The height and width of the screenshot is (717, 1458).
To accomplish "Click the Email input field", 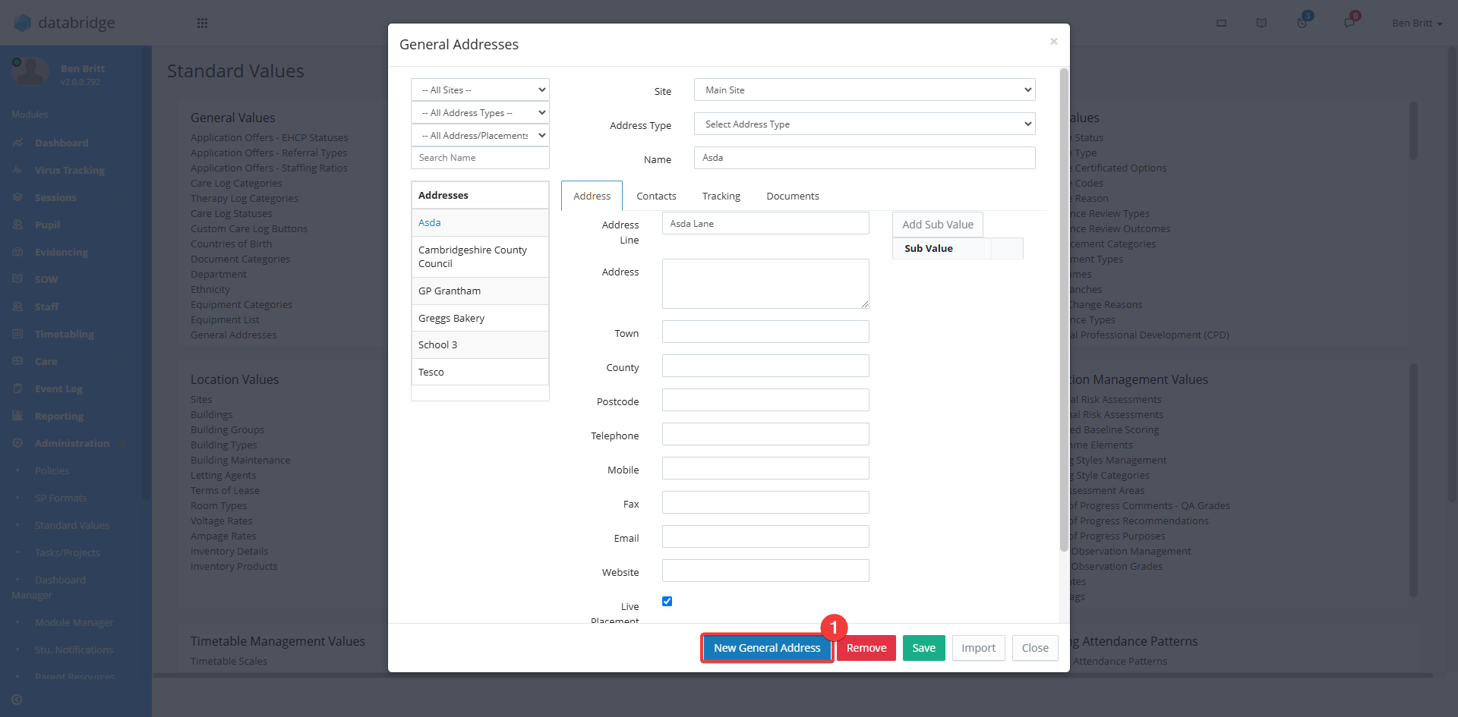I will pyautogui.click(x=765, y=536).
